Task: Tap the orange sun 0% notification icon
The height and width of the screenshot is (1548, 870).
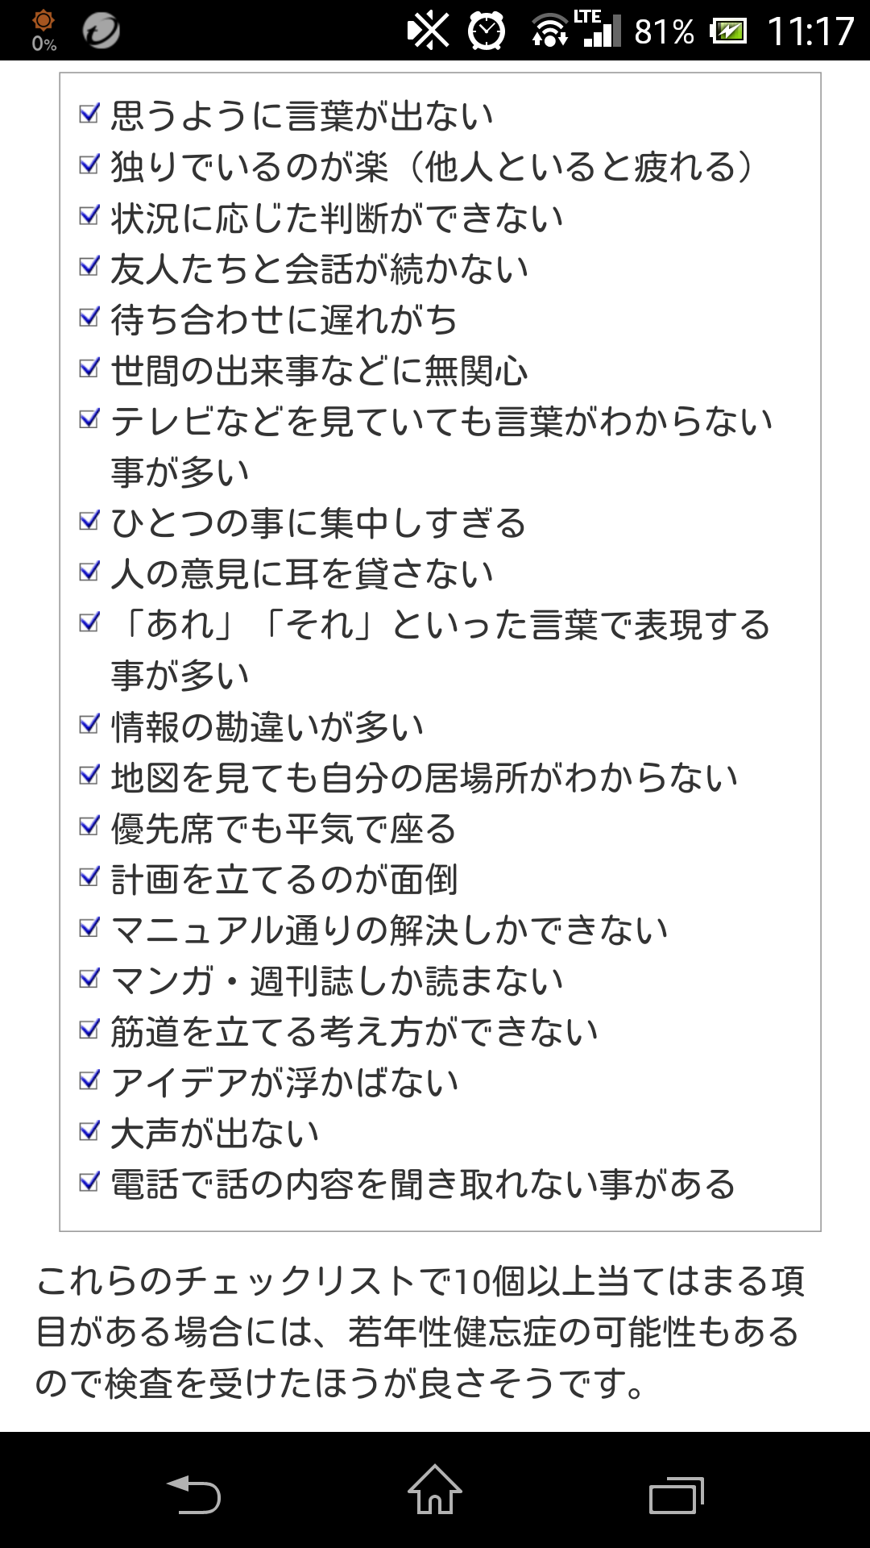Action: (43, 31)
